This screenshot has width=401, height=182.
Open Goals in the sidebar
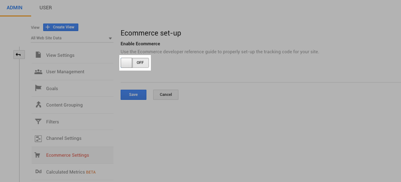[52, 88]
